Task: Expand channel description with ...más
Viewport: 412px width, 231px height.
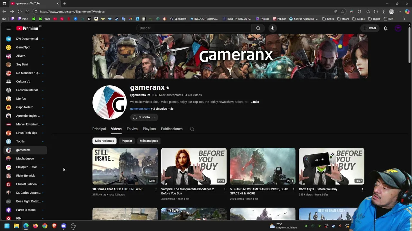Action: (255, 102)
